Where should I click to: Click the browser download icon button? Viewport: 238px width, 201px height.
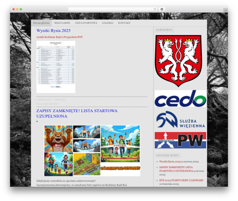tap(162, 9)
